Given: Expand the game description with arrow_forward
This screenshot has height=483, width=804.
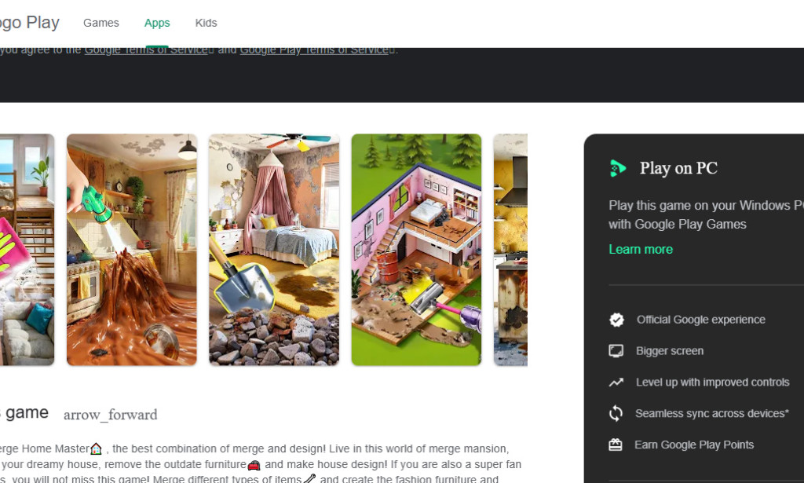Looking at the screenshot, I should 110,414.
